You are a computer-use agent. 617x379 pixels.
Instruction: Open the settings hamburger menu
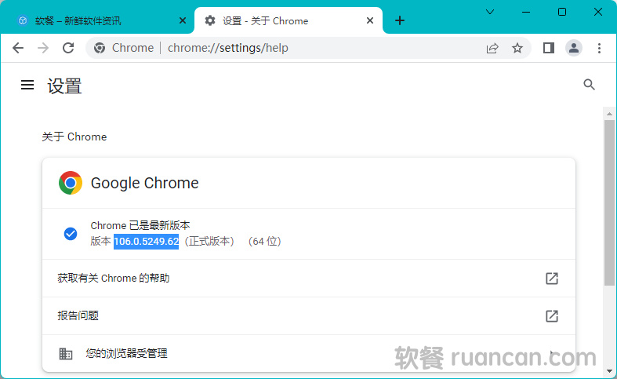27,85
